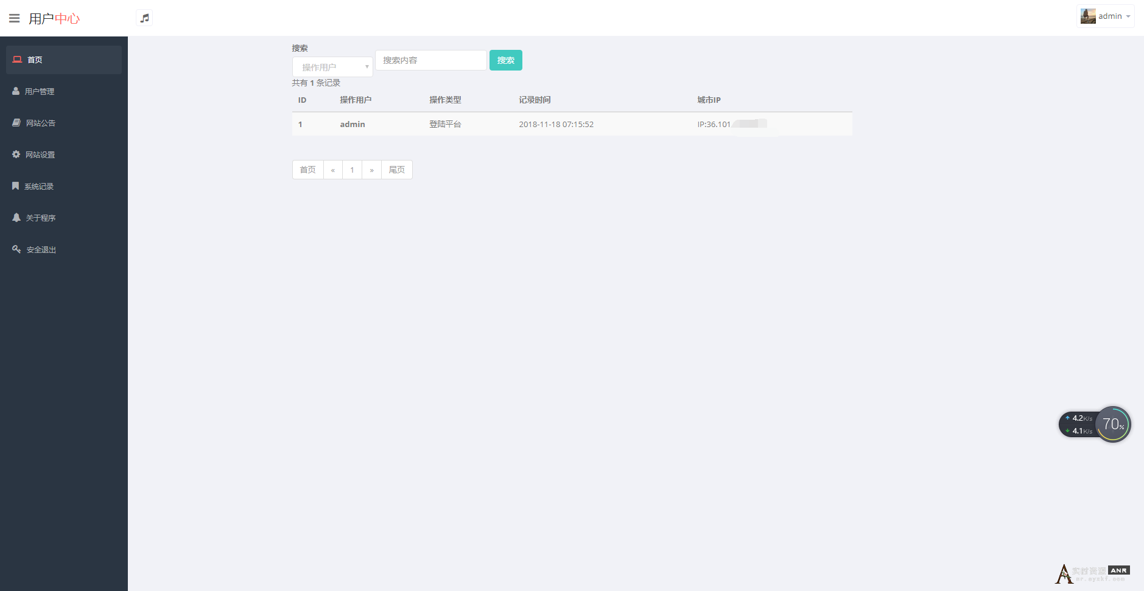Click the book icon beside 网站公告

click(x=16, y=123)
